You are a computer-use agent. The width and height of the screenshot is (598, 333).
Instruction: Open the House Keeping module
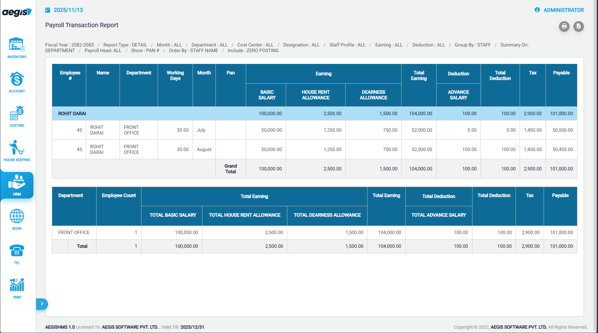[17, 151]
